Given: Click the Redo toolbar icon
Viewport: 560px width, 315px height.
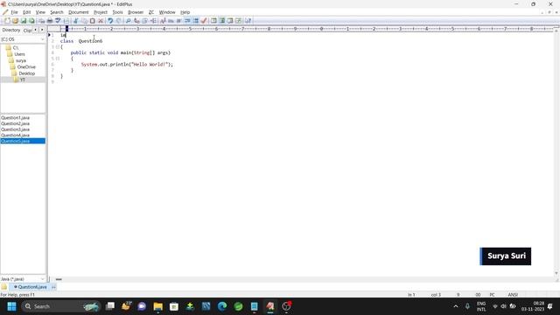Looking at the screenshot, I should 119,21.
